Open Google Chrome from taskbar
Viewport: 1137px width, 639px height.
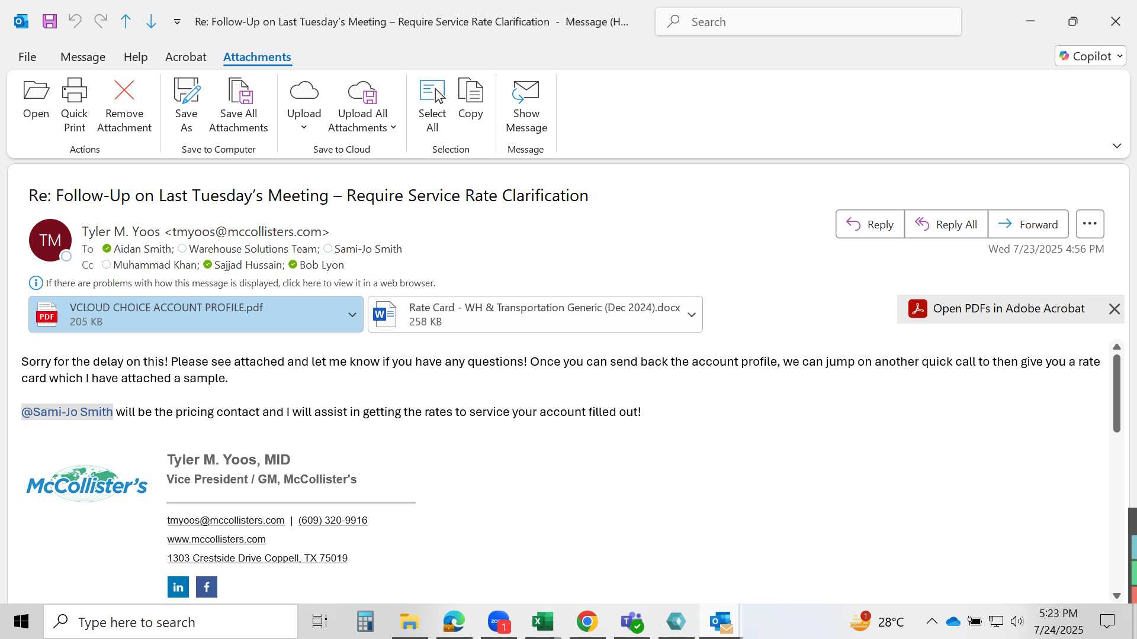[587, 622]
